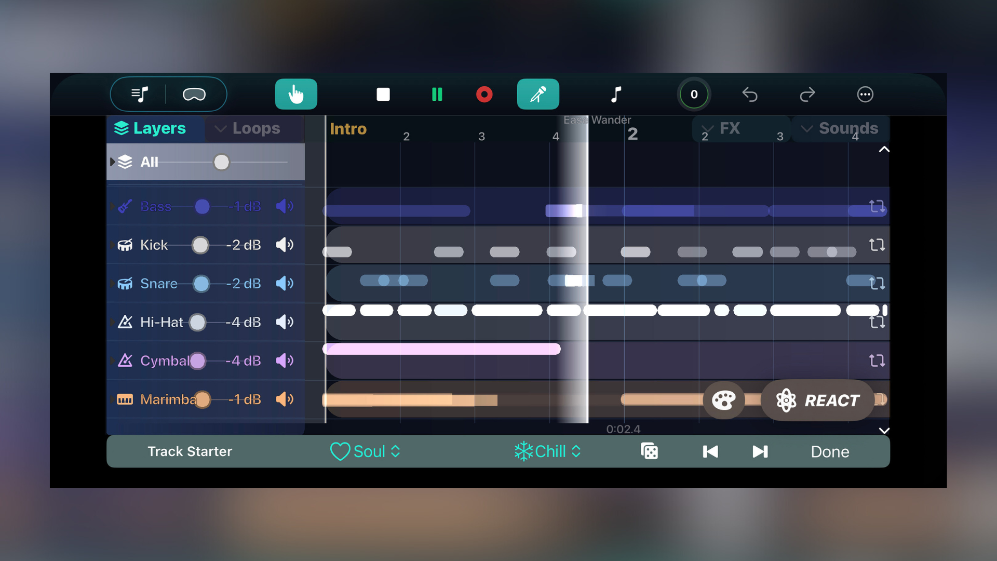Click the Done button
The height and width of the screenshot is (561, 997).
pyautogui.click(x=830, y=451)
